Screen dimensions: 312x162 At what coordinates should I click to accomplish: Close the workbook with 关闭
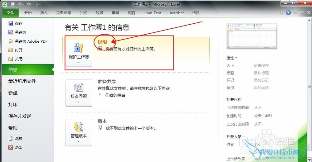pos(16,59)
